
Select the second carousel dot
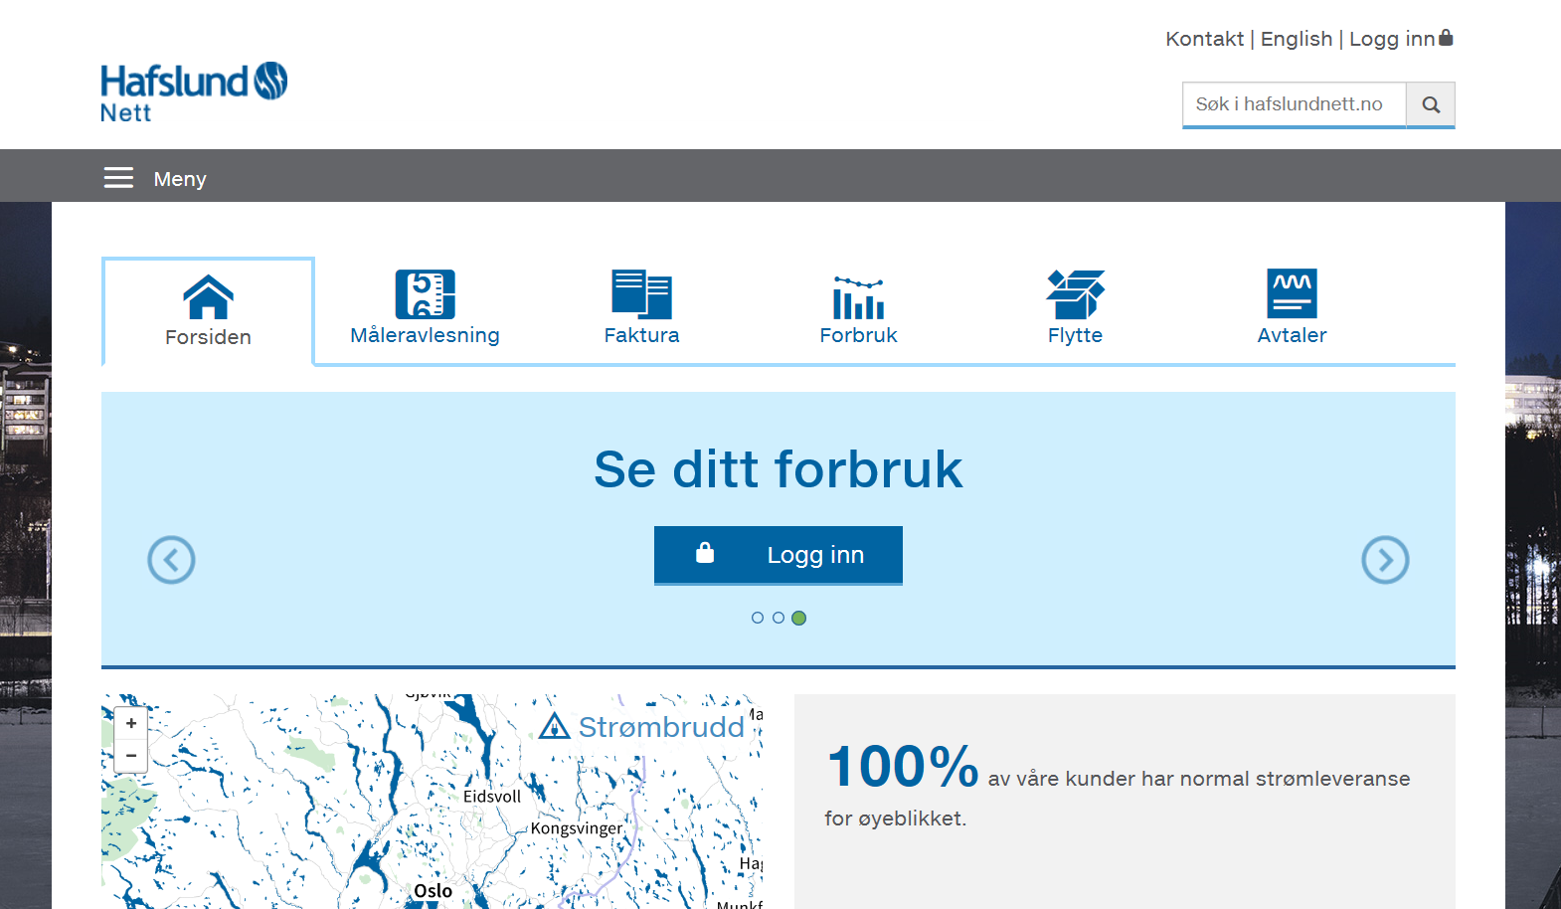point(779,618)
